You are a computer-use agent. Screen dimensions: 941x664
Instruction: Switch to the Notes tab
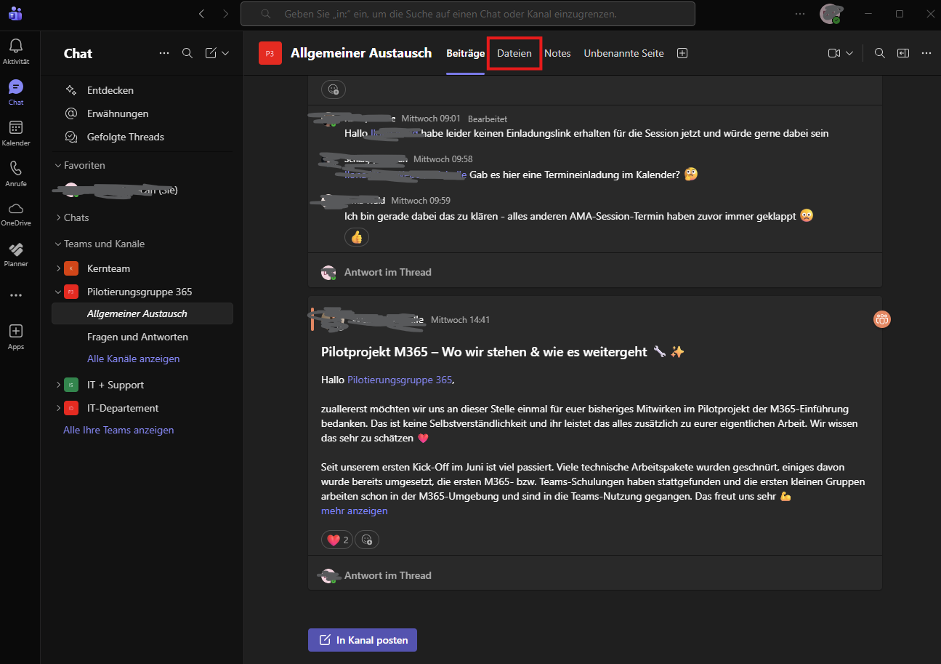(557, 53)
